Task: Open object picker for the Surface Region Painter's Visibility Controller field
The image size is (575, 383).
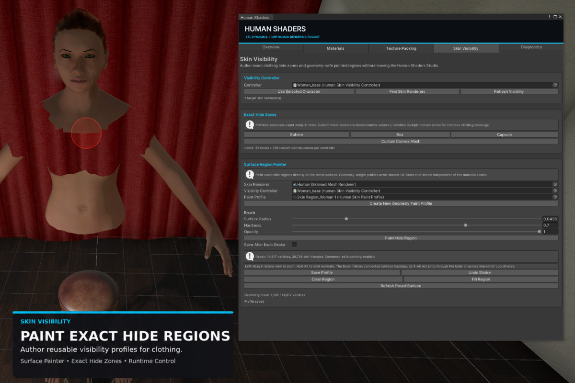Action: [555, 191]
